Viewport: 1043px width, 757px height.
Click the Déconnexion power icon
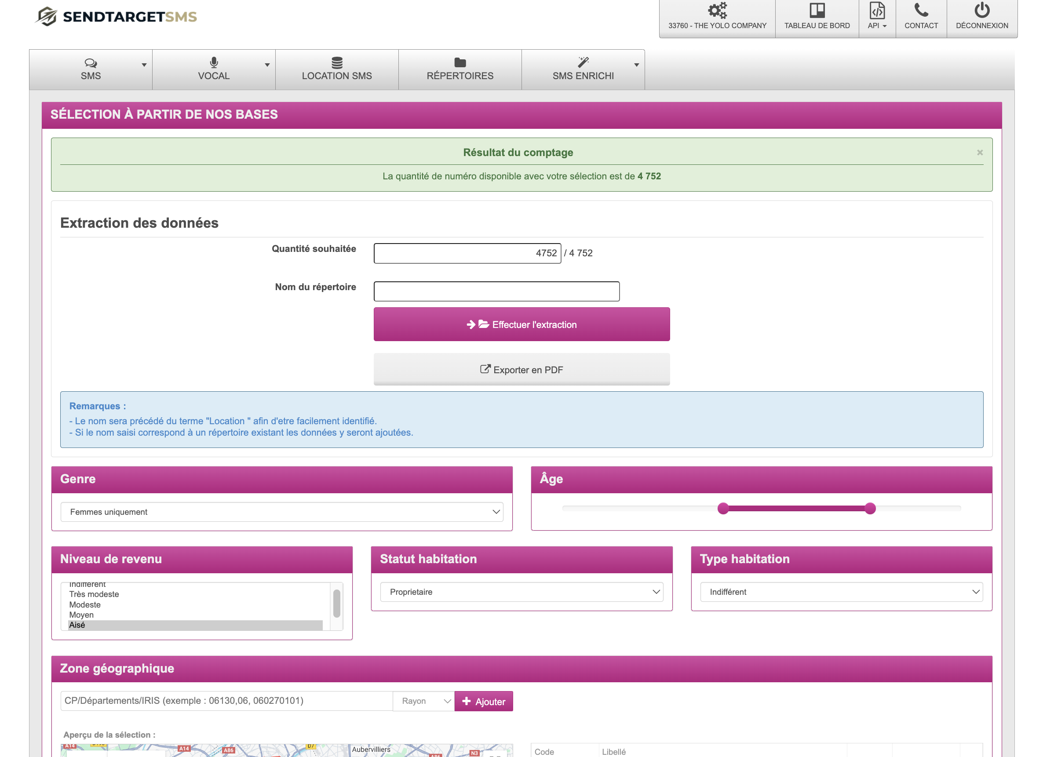click(x=982, y=10)
